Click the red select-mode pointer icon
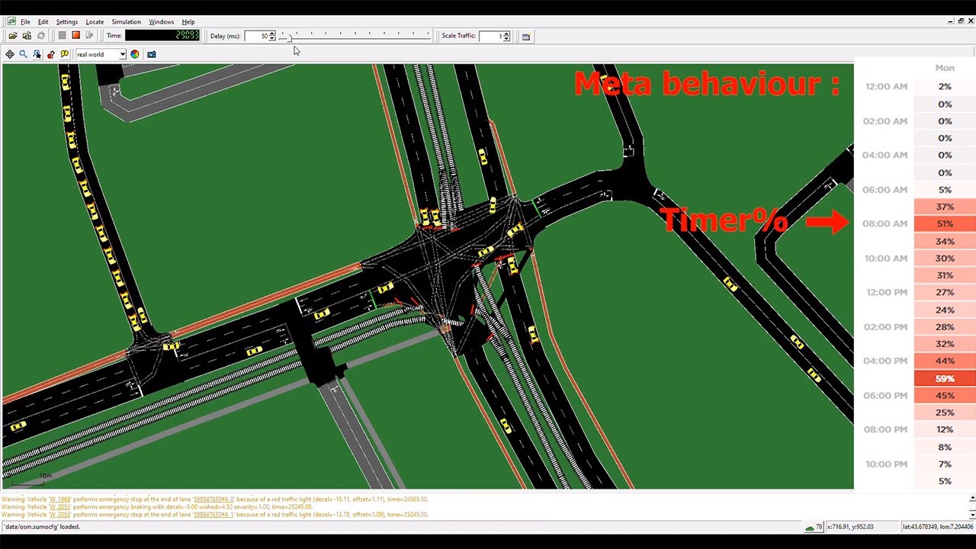Viewport: 976px width, 549px height. point(51,54)
